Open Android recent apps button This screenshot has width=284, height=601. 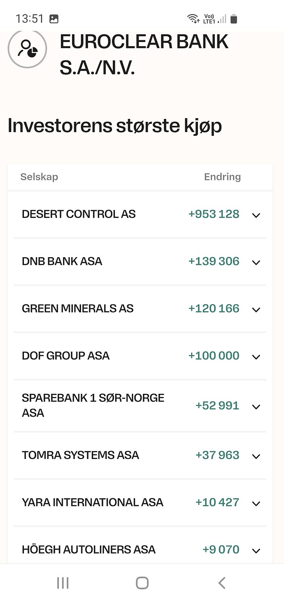[x=63, y=582]
